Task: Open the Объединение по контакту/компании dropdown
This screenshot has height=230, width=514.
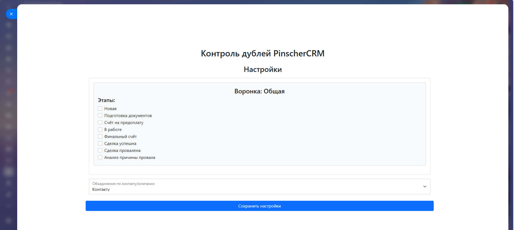Action: pos(259,187)
